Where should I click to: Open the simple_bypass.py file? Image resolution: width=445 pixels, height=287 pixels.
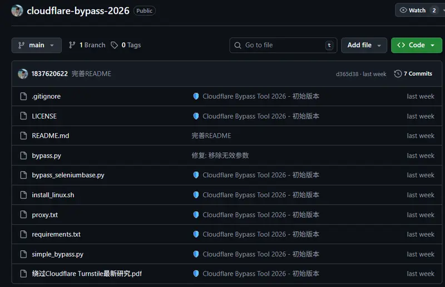click(58, 254)
